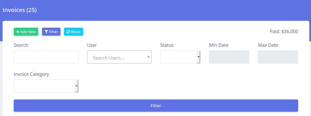This screenshot has height=116, width=311.
Task: Click the plus icon on Add New
Action: pyautogui.click(x=18, y=32)
